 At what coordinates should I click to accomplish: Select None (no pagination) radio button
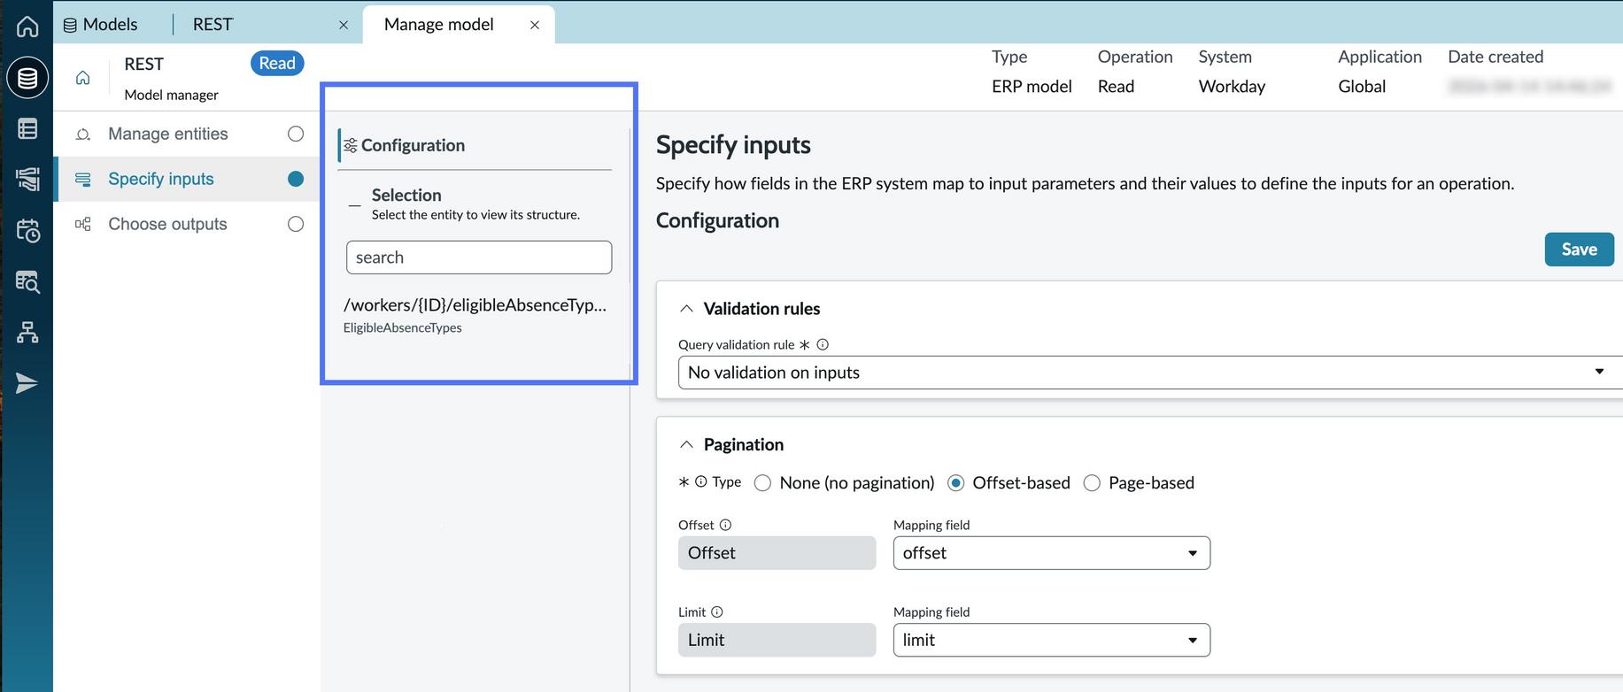pyautogui.click(x=762, y=483)
